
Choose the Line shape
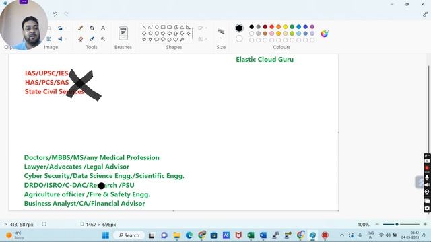point(144,27)
